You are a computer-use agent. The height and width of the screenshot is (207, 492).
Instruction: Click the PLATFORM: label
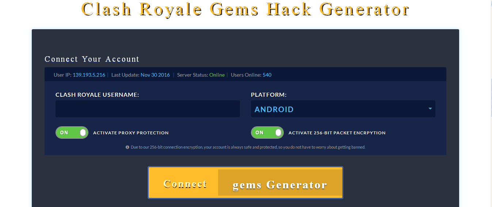tap(269, 95)
